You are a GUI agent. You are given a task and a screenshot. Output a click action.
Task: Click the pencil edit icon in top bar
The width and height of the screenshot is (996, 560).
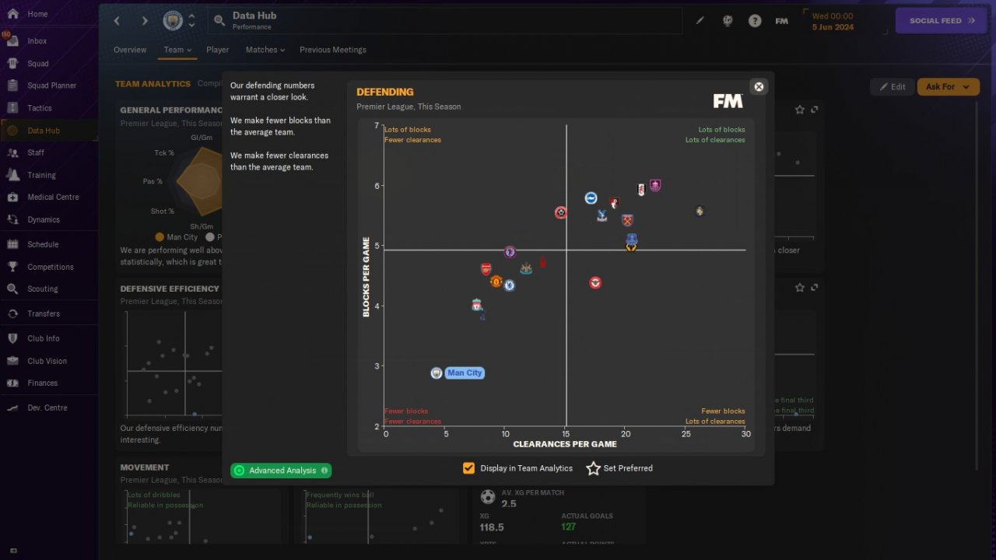click(700, 21)
